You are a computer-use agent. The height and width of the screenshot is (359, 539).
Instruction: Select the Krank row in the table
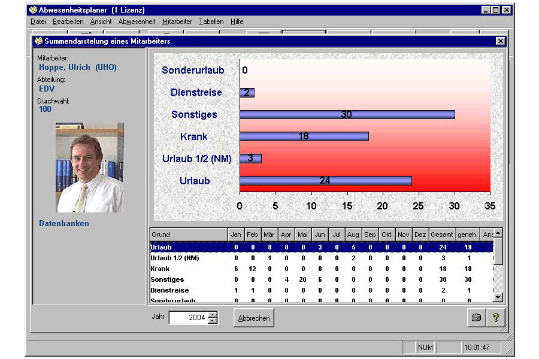(x=322, y=269)
